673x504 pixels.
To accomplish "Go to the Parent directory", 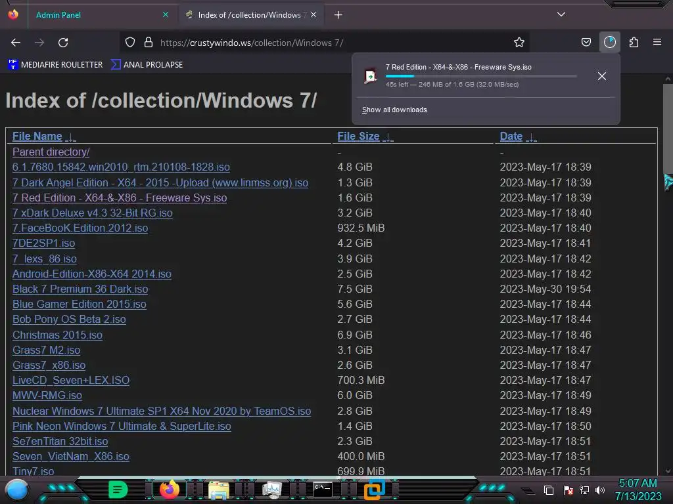I will (x=51, y=152).
